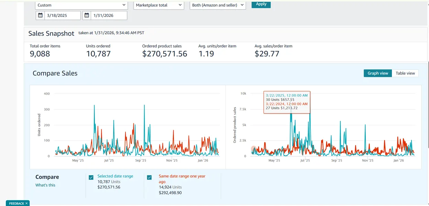Apply the selected filters
This screenshot has width=429, height=206.
[x=261, y=4]
